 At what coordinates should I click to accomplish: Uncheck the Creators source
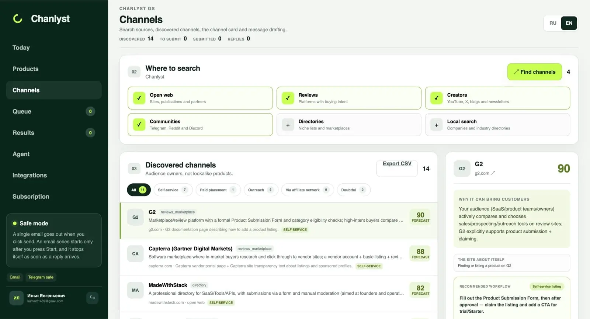pos(436,98)
